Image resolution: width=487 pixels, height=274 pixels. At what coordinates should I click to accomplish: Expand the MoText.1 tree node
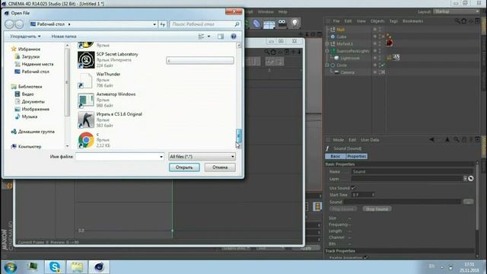click(327, 44)
